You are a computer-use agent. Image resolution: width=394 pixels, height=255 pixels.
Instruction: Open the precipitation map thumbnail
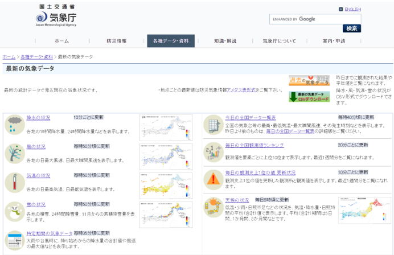pyautogui.click(x=166, y=127)
